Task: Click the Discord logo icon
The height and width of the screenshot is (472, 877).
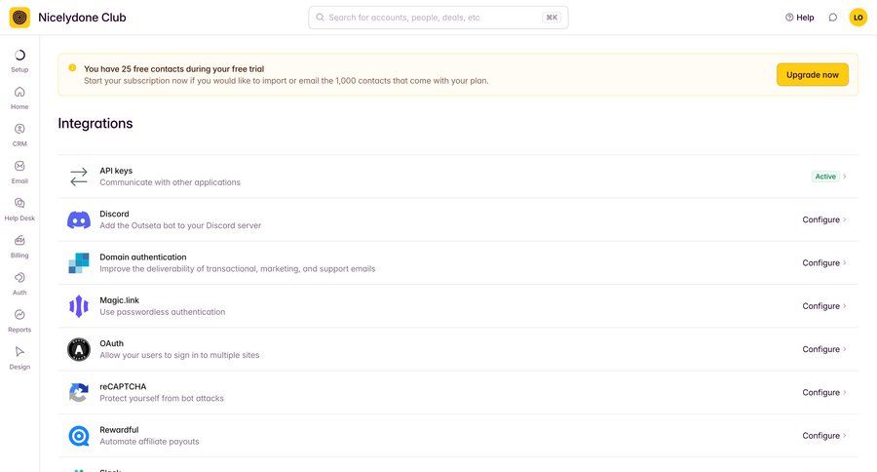Action: [79, 220]
